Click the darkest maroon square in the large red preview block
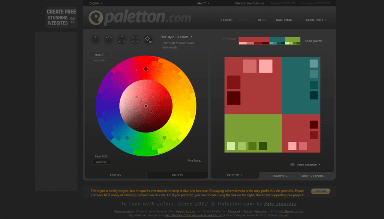 coord(234,98)
